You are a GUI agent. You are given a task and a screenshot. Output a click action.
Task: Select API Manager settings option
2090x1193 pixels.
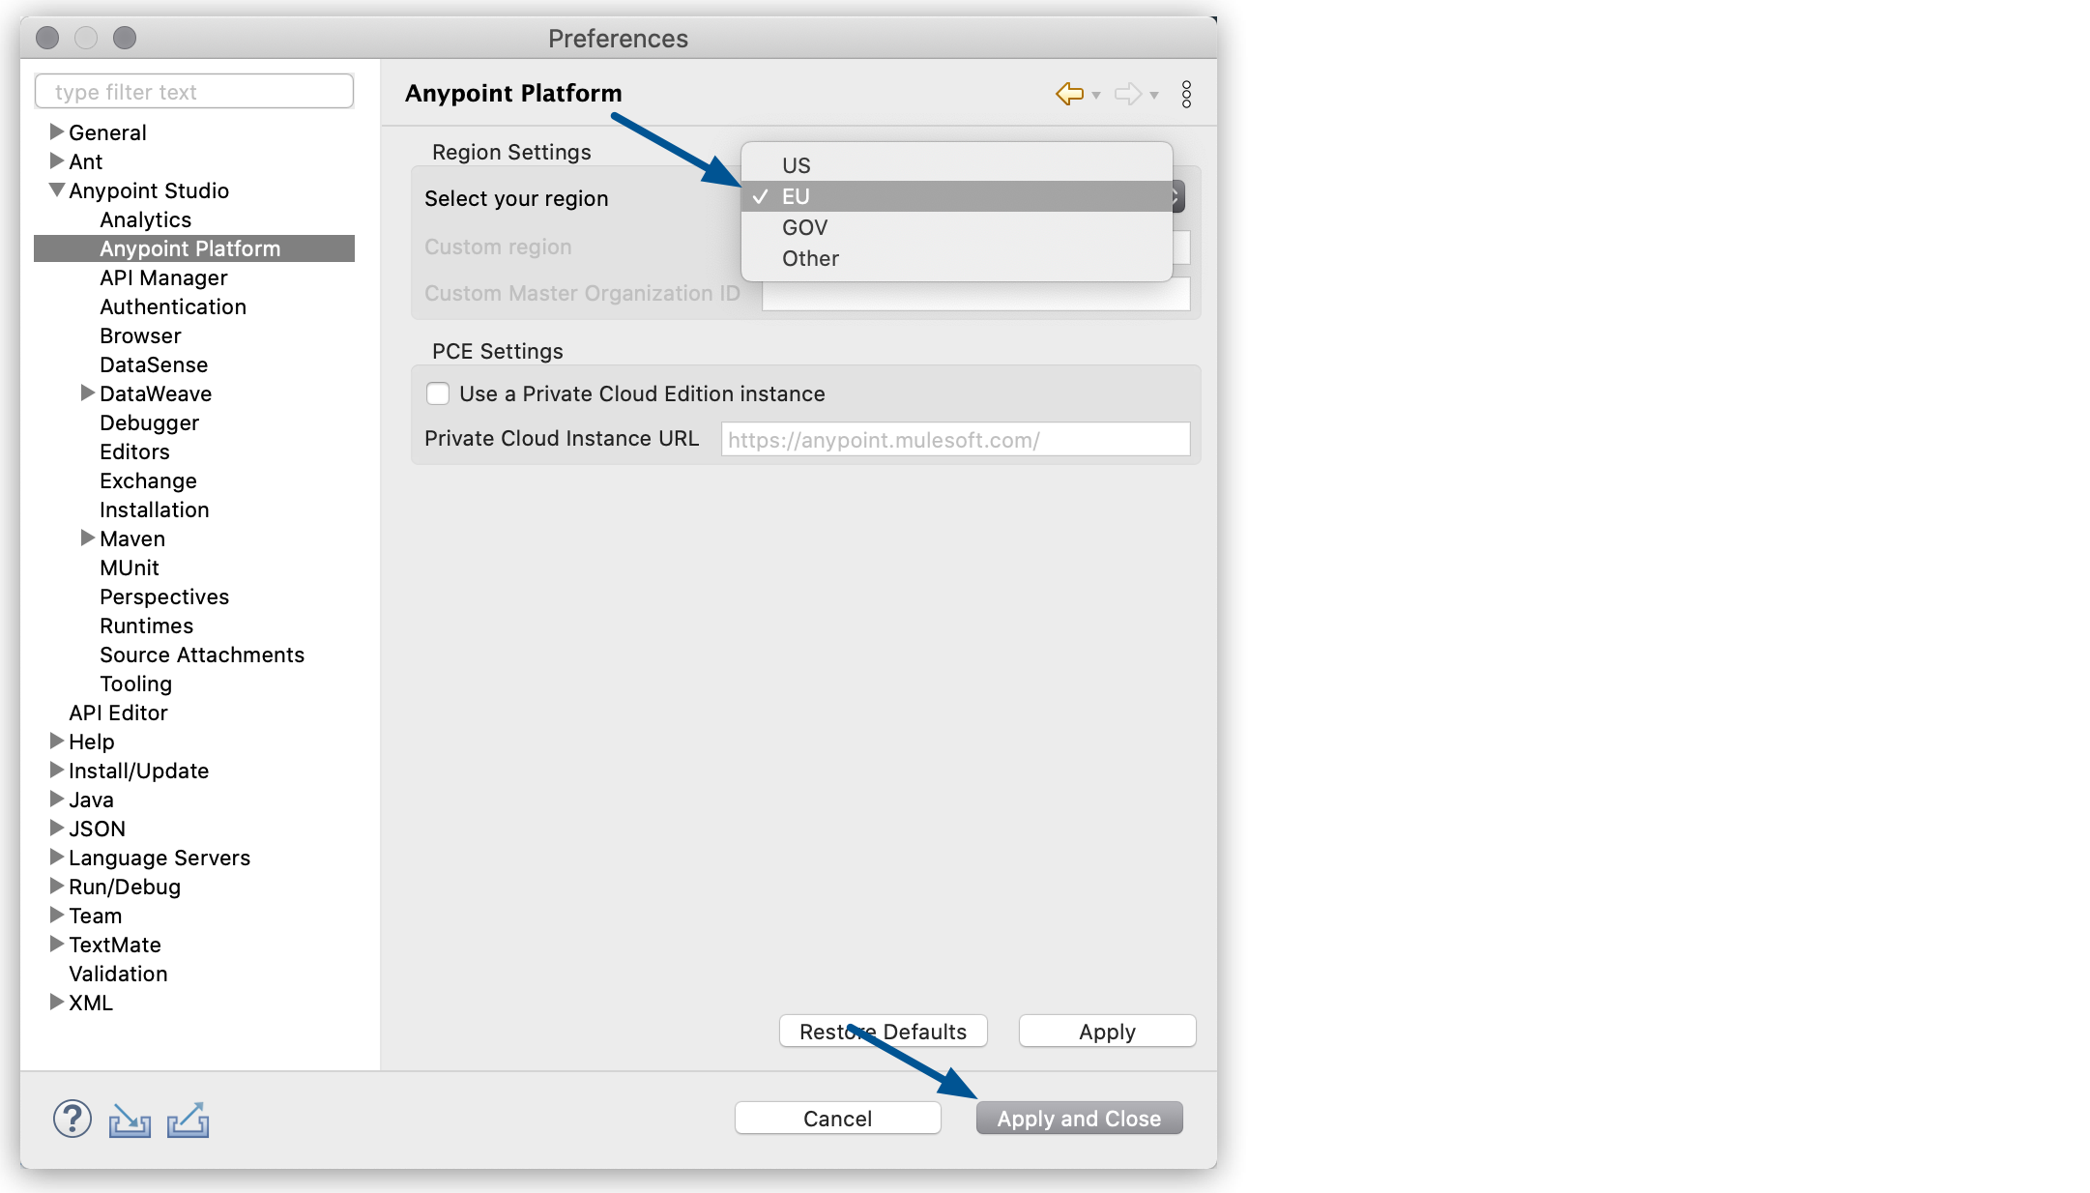163,276
